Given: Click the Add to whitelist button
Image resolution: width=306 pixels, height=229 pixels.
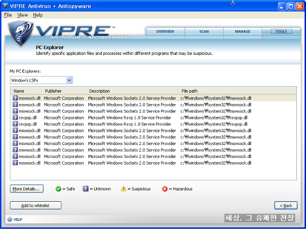Looking at the screenshot, I should pos(36,206).
